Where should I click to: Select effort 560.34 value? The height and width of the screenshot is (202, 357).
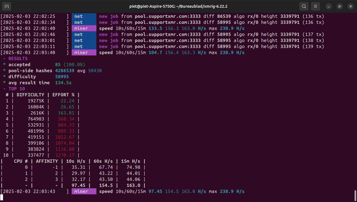66,119
